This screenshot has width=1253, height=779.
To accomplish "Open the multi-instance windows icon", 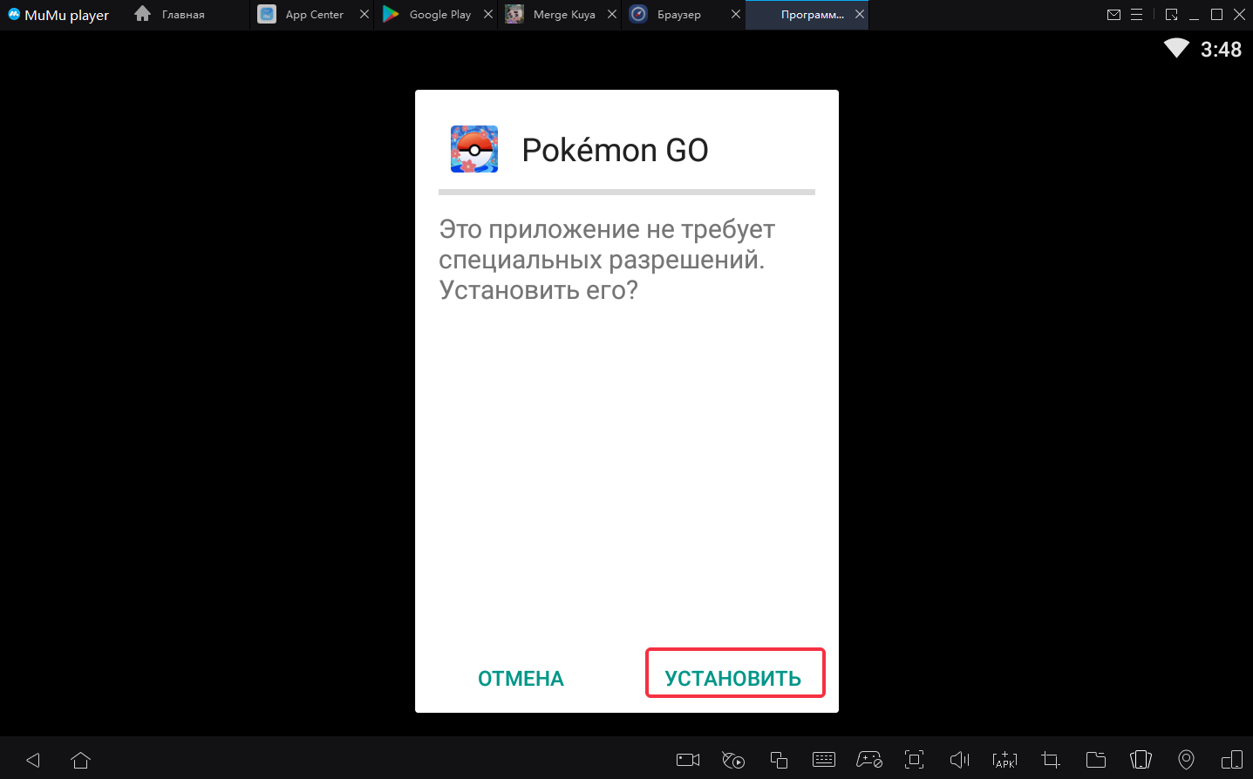I will (779, 760).
